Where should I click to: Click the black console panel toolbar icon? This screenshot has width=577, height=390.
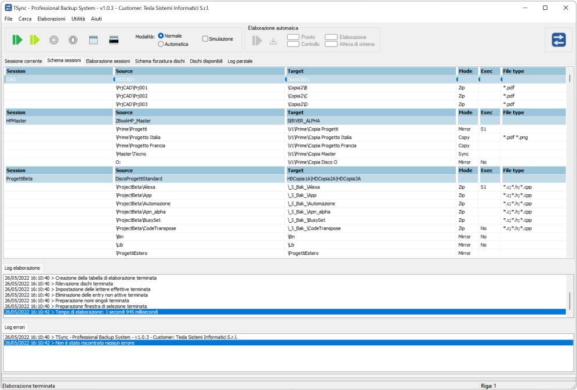[x=114, y=40]
